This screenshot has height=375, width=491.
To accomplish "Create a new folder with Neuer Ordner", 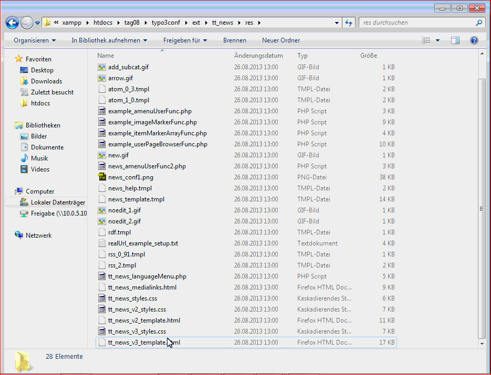I will tap(281, 40).
